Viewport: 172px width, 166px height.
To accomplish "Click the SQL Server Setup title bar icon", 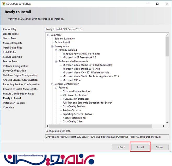I will point(3,4).
